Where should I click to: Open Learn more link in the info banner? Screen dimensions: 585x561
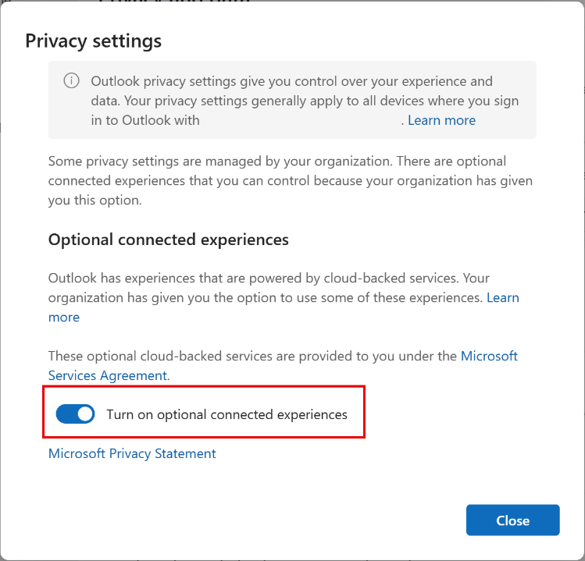tap(441, 120)
